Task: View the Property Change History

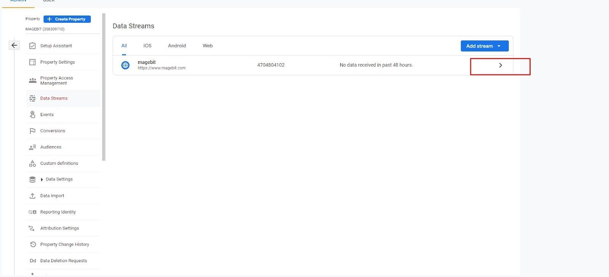Action: pos(65,244)
